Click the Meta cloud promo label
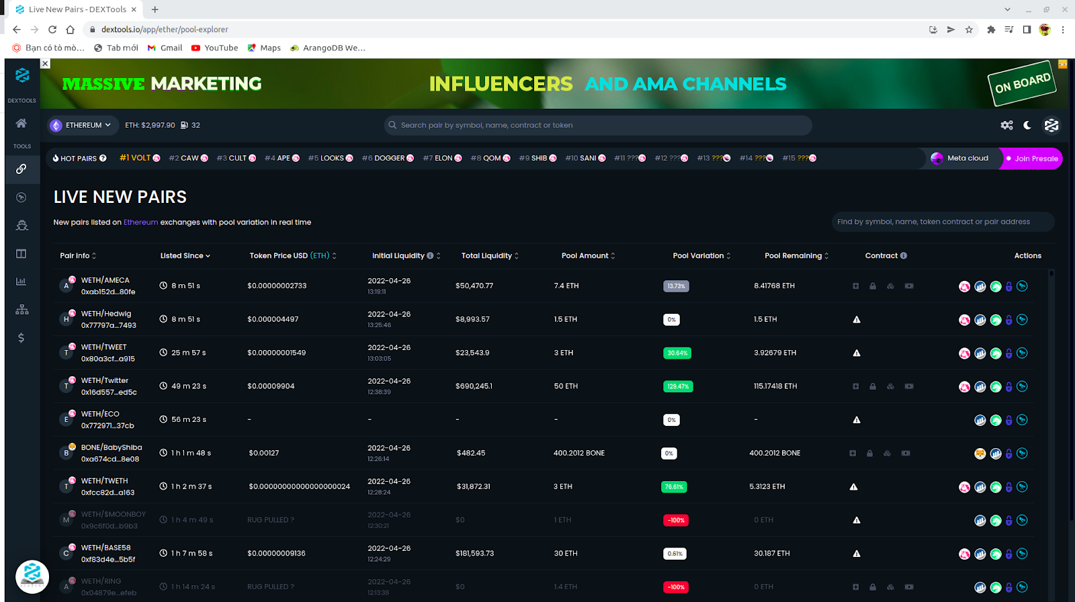The image size is (1075, 602). click(967, 158)
